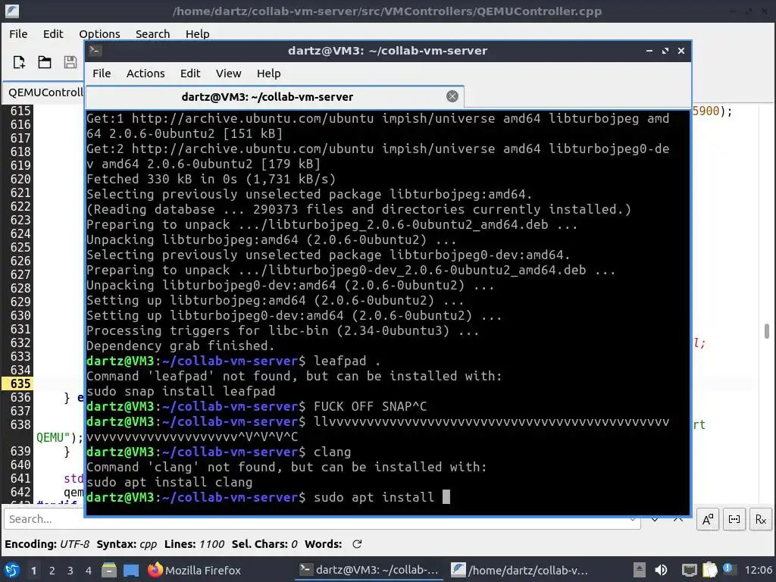Switch to desktop workspace 1

[x=33, y=571]
